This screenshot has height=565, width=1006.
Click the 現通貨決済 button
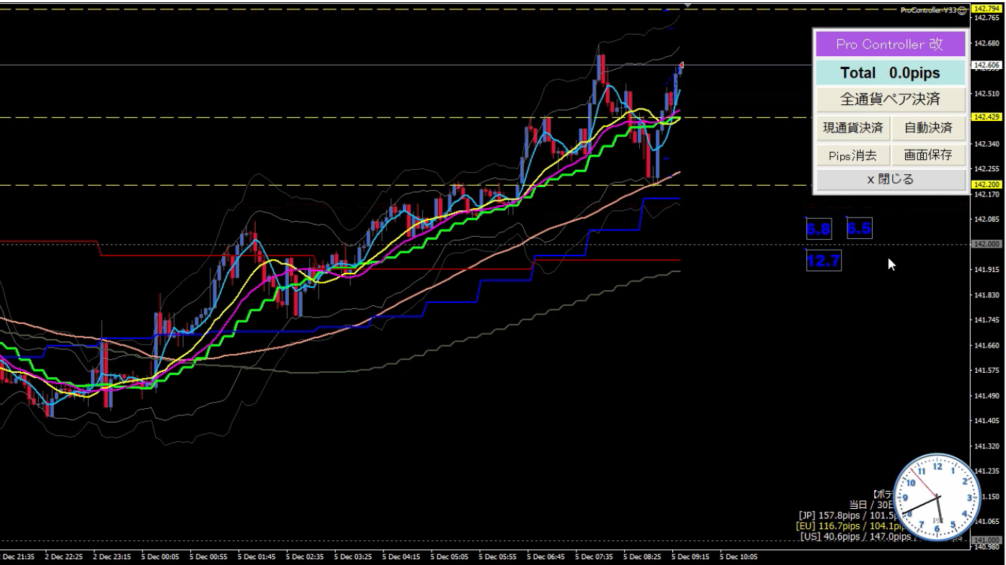(x=853, y=128)
